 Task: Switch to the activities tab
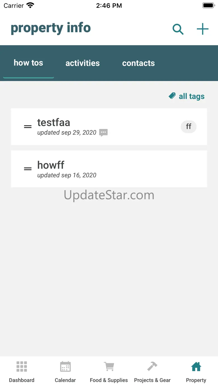click(82, 63)
